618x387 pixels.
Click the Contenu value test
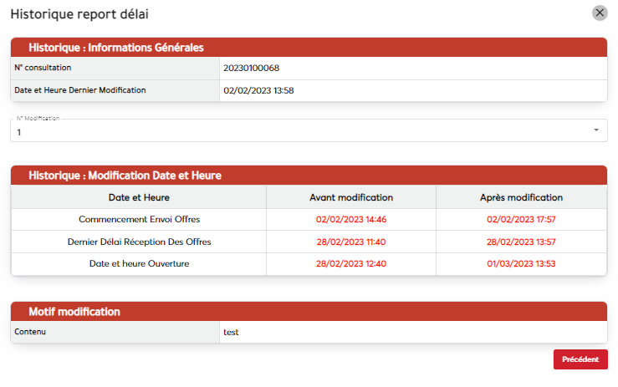[x=231, y=332]
